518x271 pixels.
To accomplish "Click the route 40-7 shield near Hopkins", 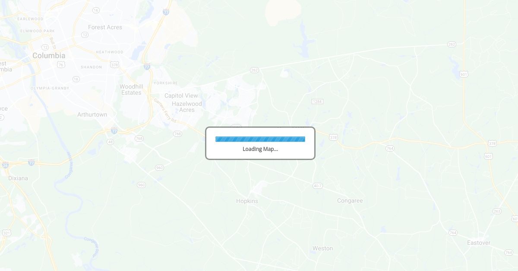I will [x=318, y=185].
